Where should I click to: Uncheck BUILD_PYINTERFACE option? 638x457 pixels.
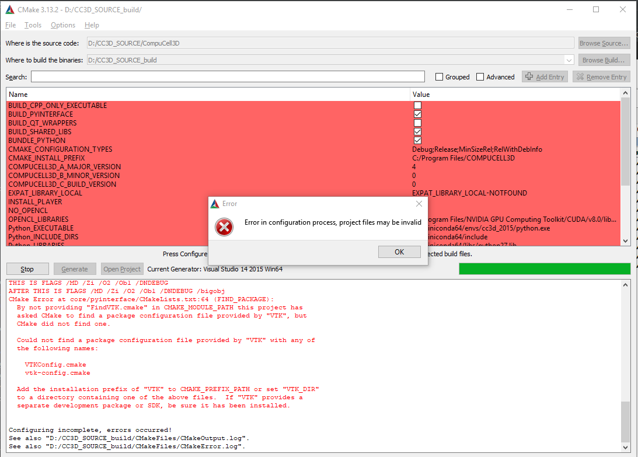417,114
